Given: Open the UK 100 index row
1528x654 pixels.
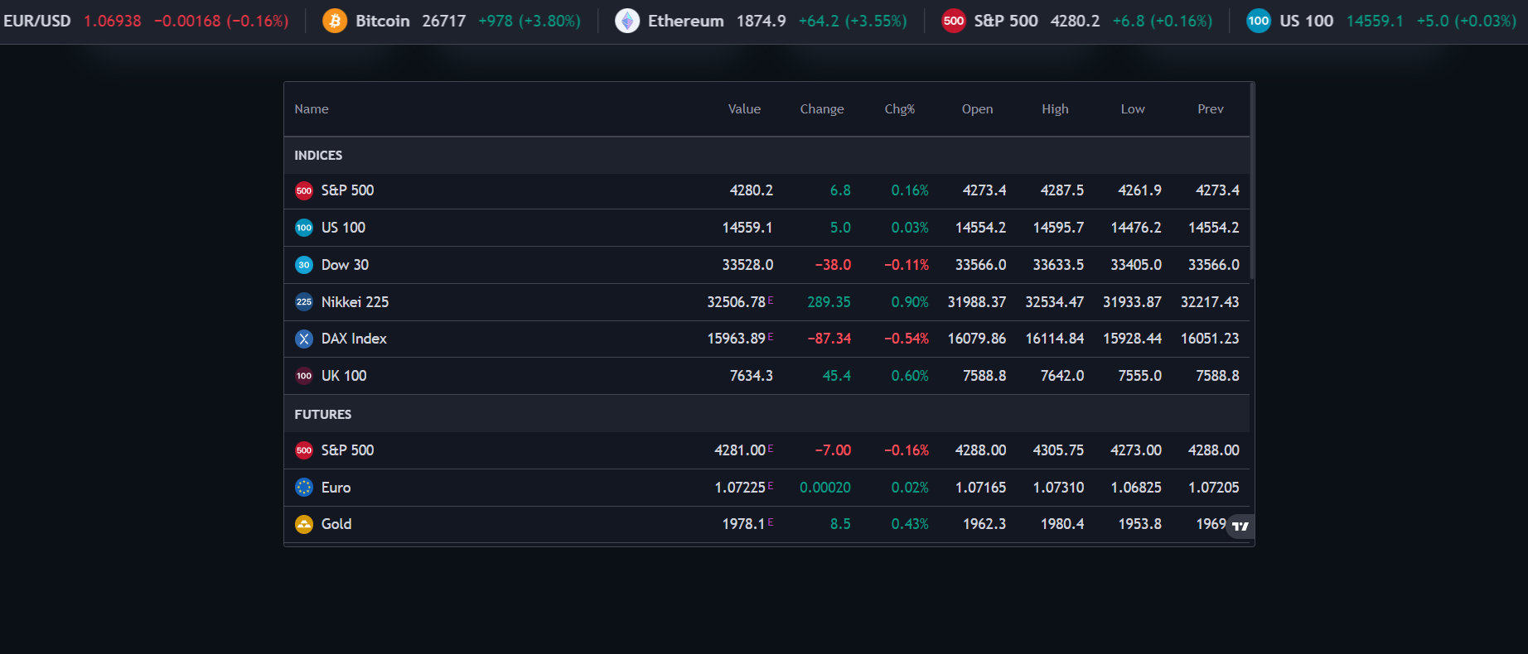Looking at the screenshot, I should 766,376.
